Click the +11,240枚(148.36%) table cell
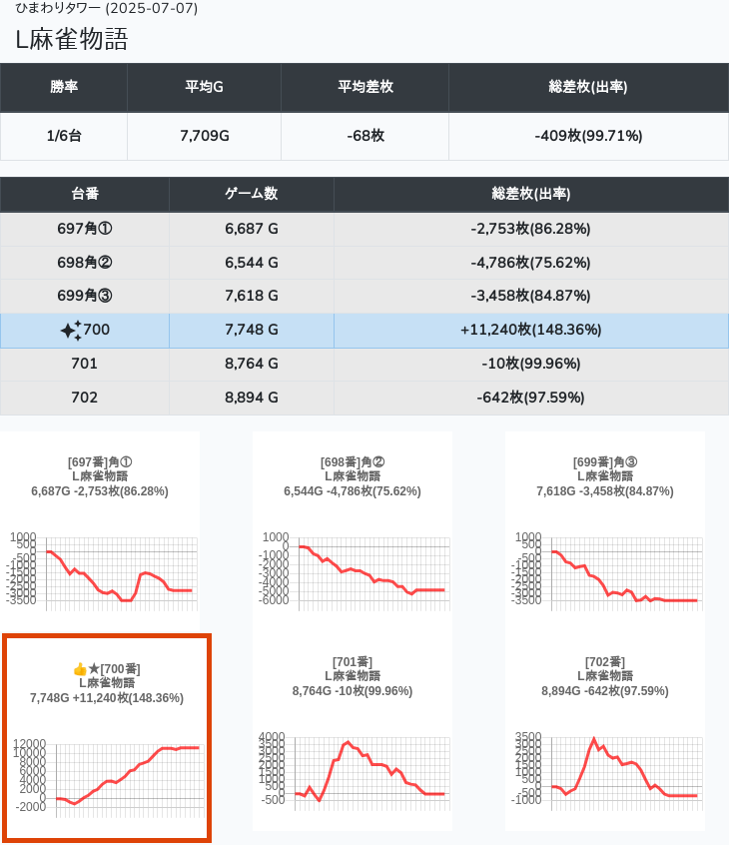 point(530,330)
